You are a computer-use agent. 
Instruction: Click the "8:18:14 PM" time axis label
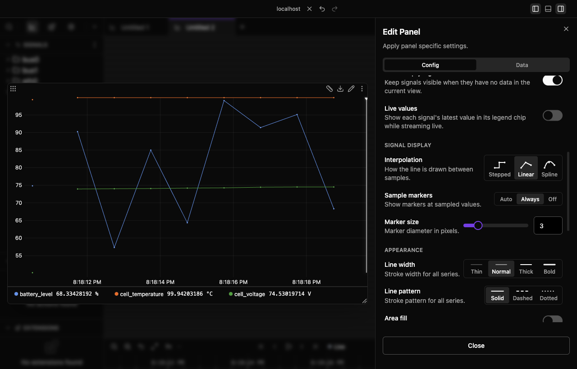[160, 282]
